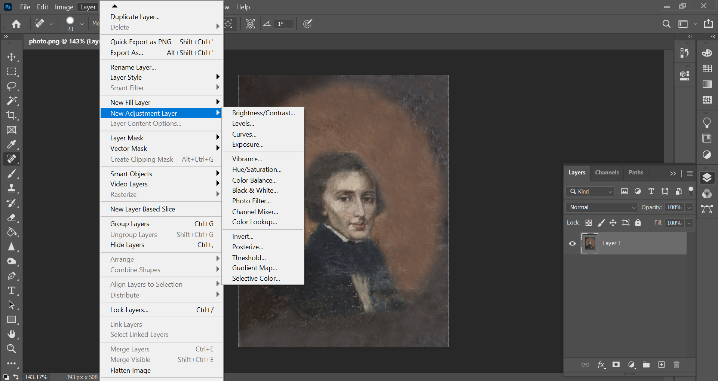Select the Hand tool
The width and height of the screenshot is (718, 381).
12,334
